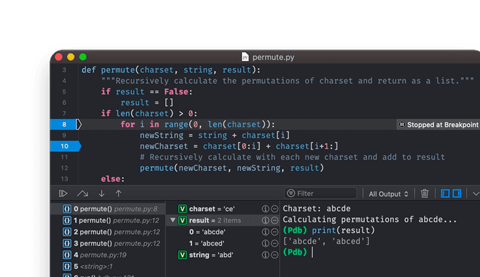Screen dimensions: 480x277
Task: Select stack frame 5 <string>:1
Action: point(108,267)
